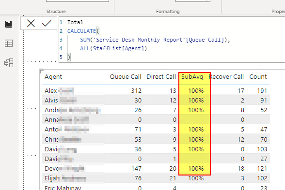The image size is (285, 190).
Task: Open the Model relationships view
Action: [x=9, y=63]
